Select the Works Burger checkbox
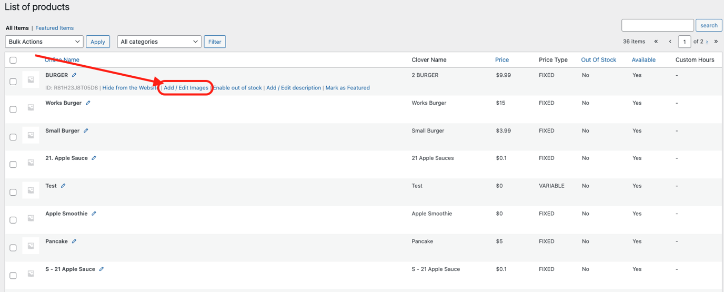The image size is (724, 292). coord(13,109)
